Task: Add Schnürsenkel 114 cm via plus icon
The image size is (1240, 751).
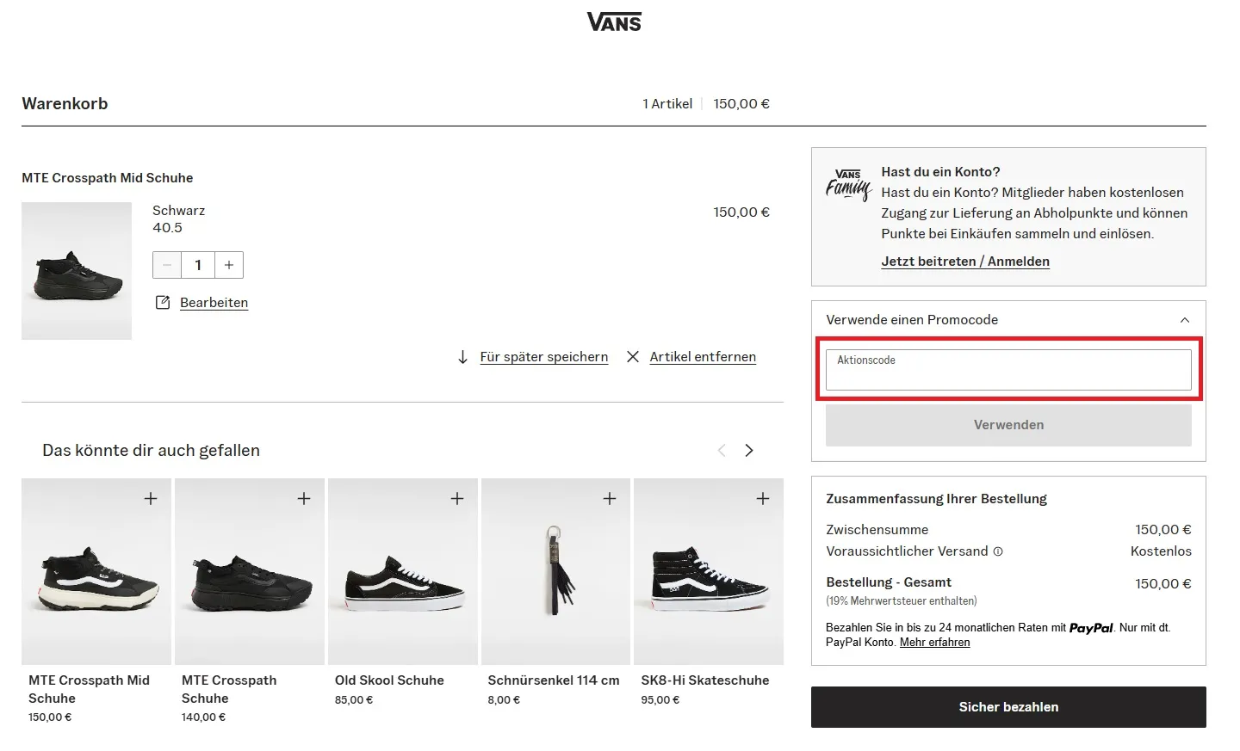Action: tap(610, 497)
